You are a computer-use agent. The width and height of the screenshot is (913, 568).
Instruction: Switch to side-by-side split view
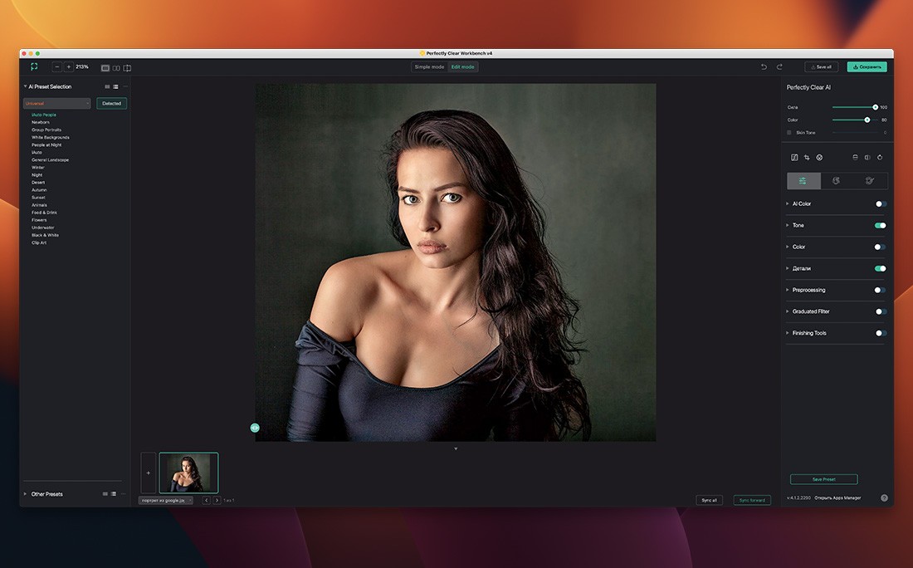coord(116,68)
